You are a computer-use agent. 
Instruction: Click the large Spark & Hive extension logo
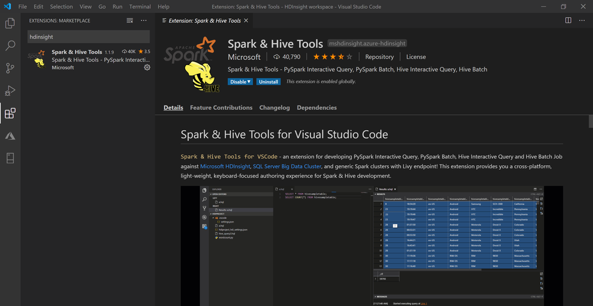[193, 64]
